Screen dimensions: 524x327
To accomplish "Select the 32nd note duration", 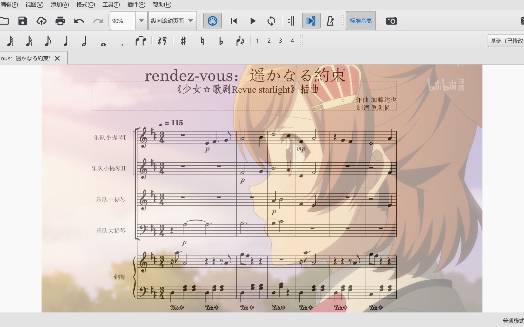I will (x=10, y=41).
